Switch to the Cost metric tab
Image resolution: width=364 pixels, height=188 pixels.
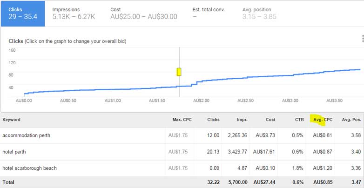[144, 13]
